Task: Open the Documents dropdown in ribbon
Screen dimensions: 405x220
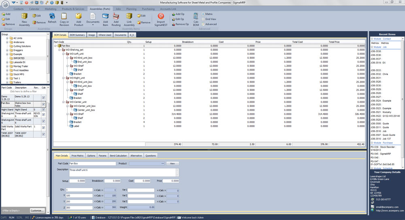Action: (93, 19)
